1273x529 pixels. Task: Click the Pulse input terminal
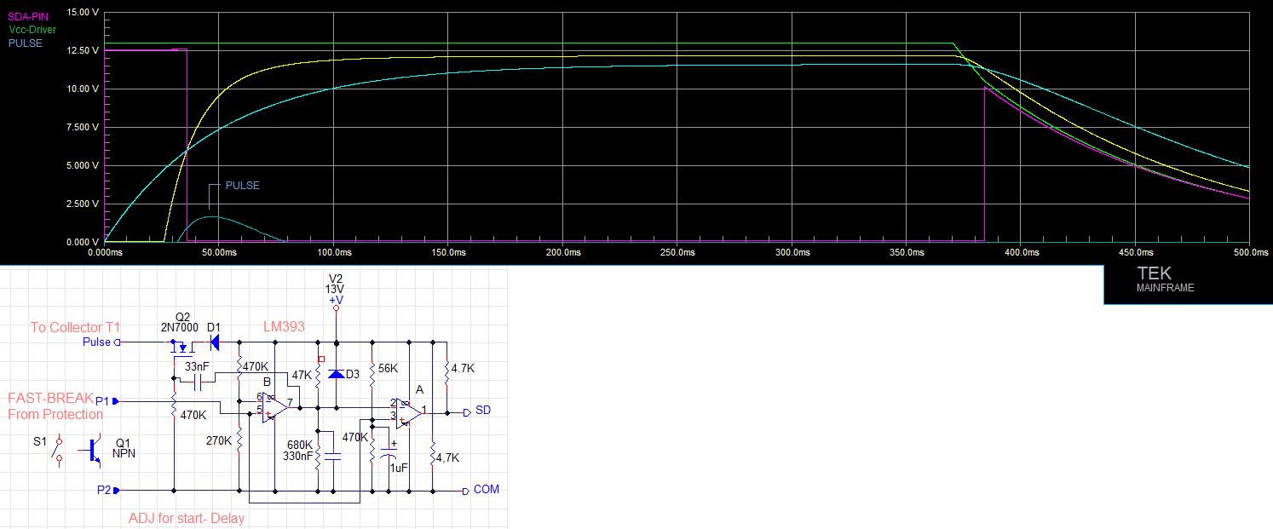point(118,342)
